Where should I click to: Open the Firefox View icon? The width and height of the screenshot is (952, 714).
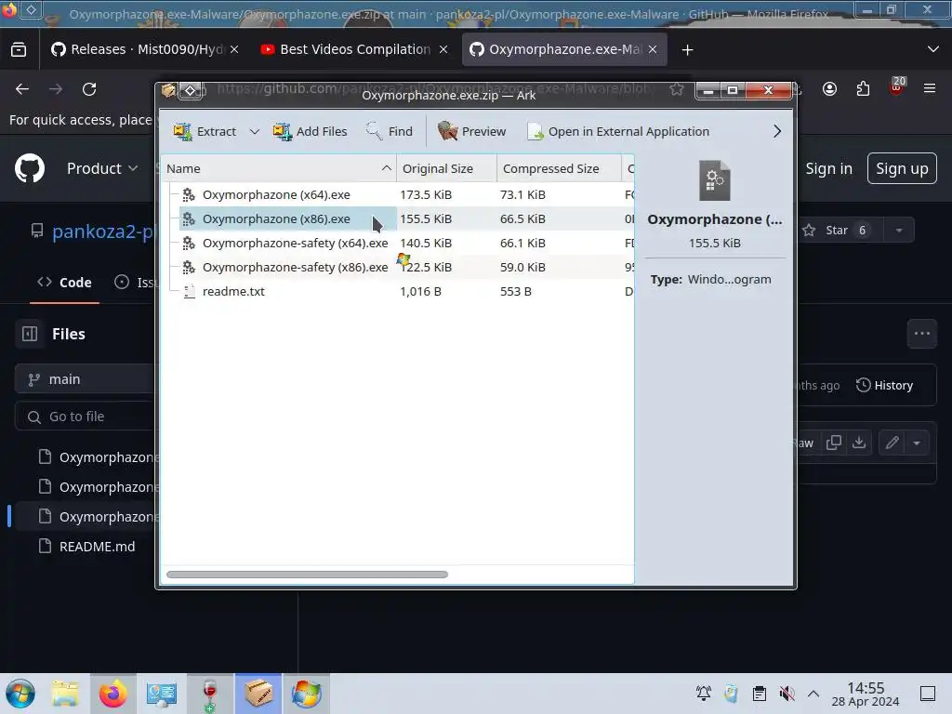19,49
